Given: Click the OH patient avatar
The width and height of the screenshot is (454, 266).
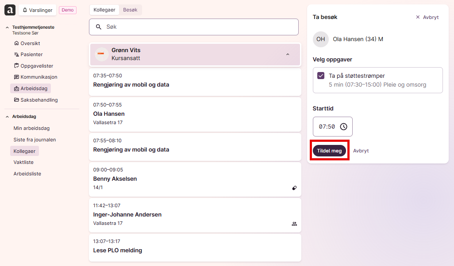Looking at the screenshot, I should click(x=320, y=39).
